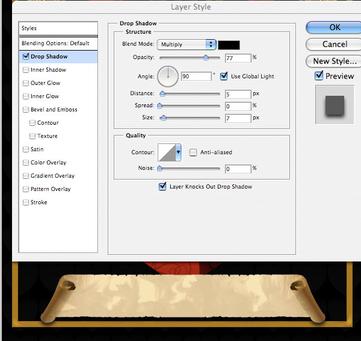
Task: Enable the Gradient Overlay checkbox
Action: (26, 176)
